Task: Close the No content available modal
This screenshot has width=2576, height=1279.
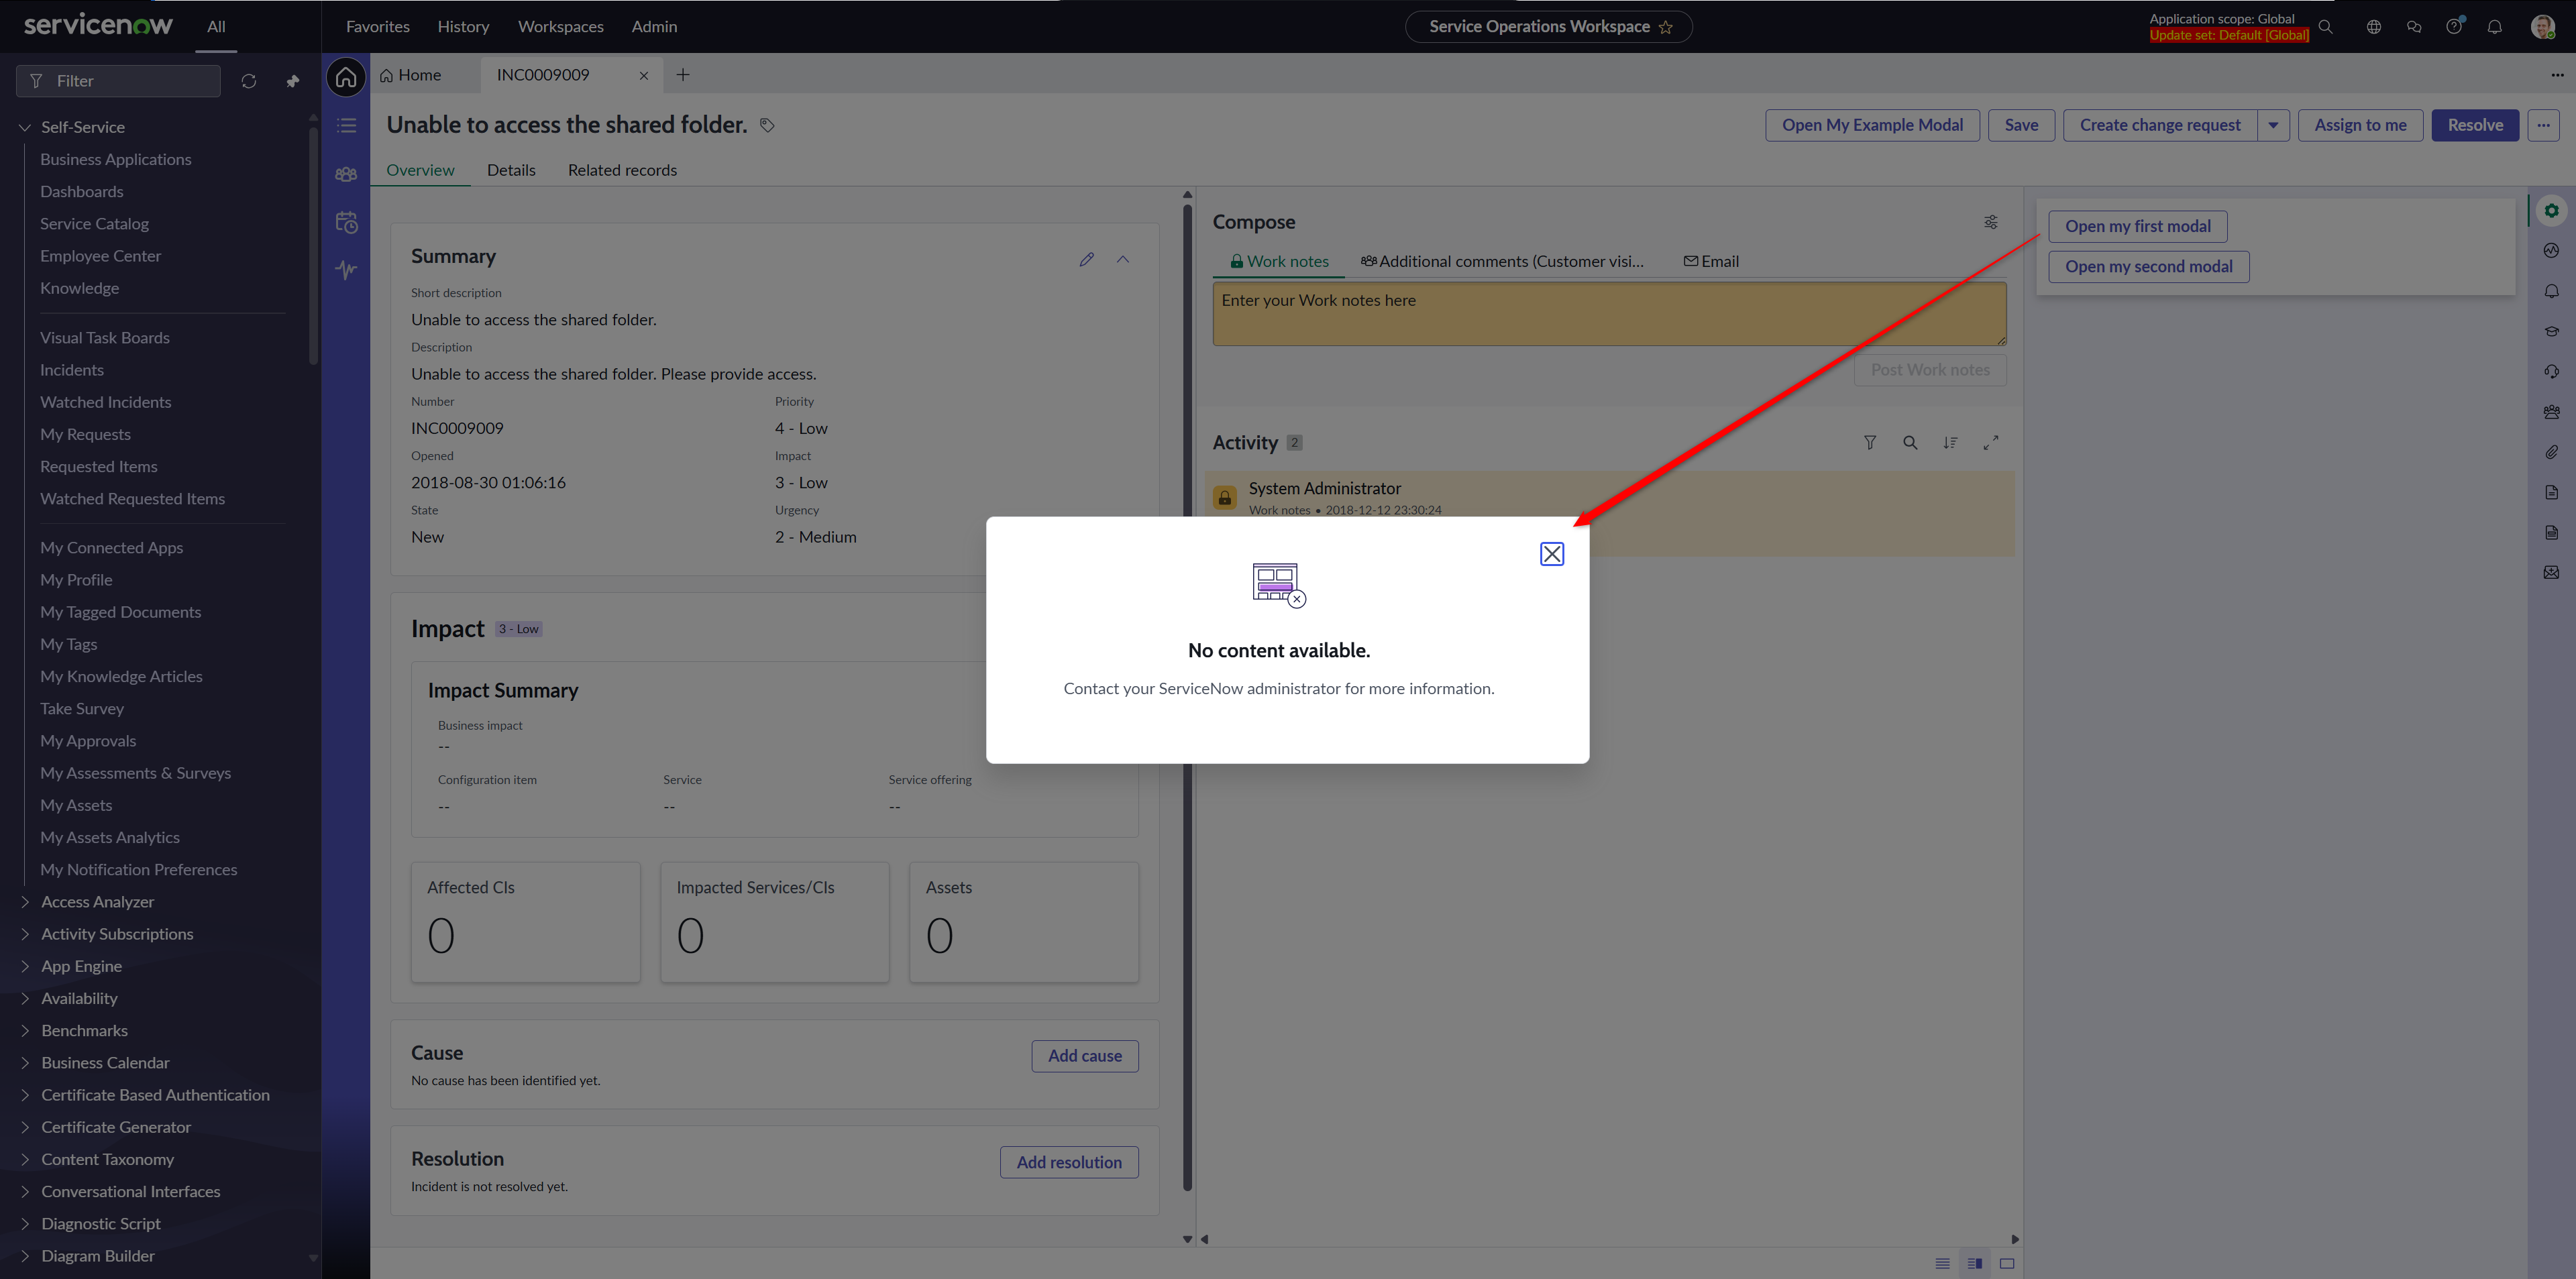Action: point(1551,554)
